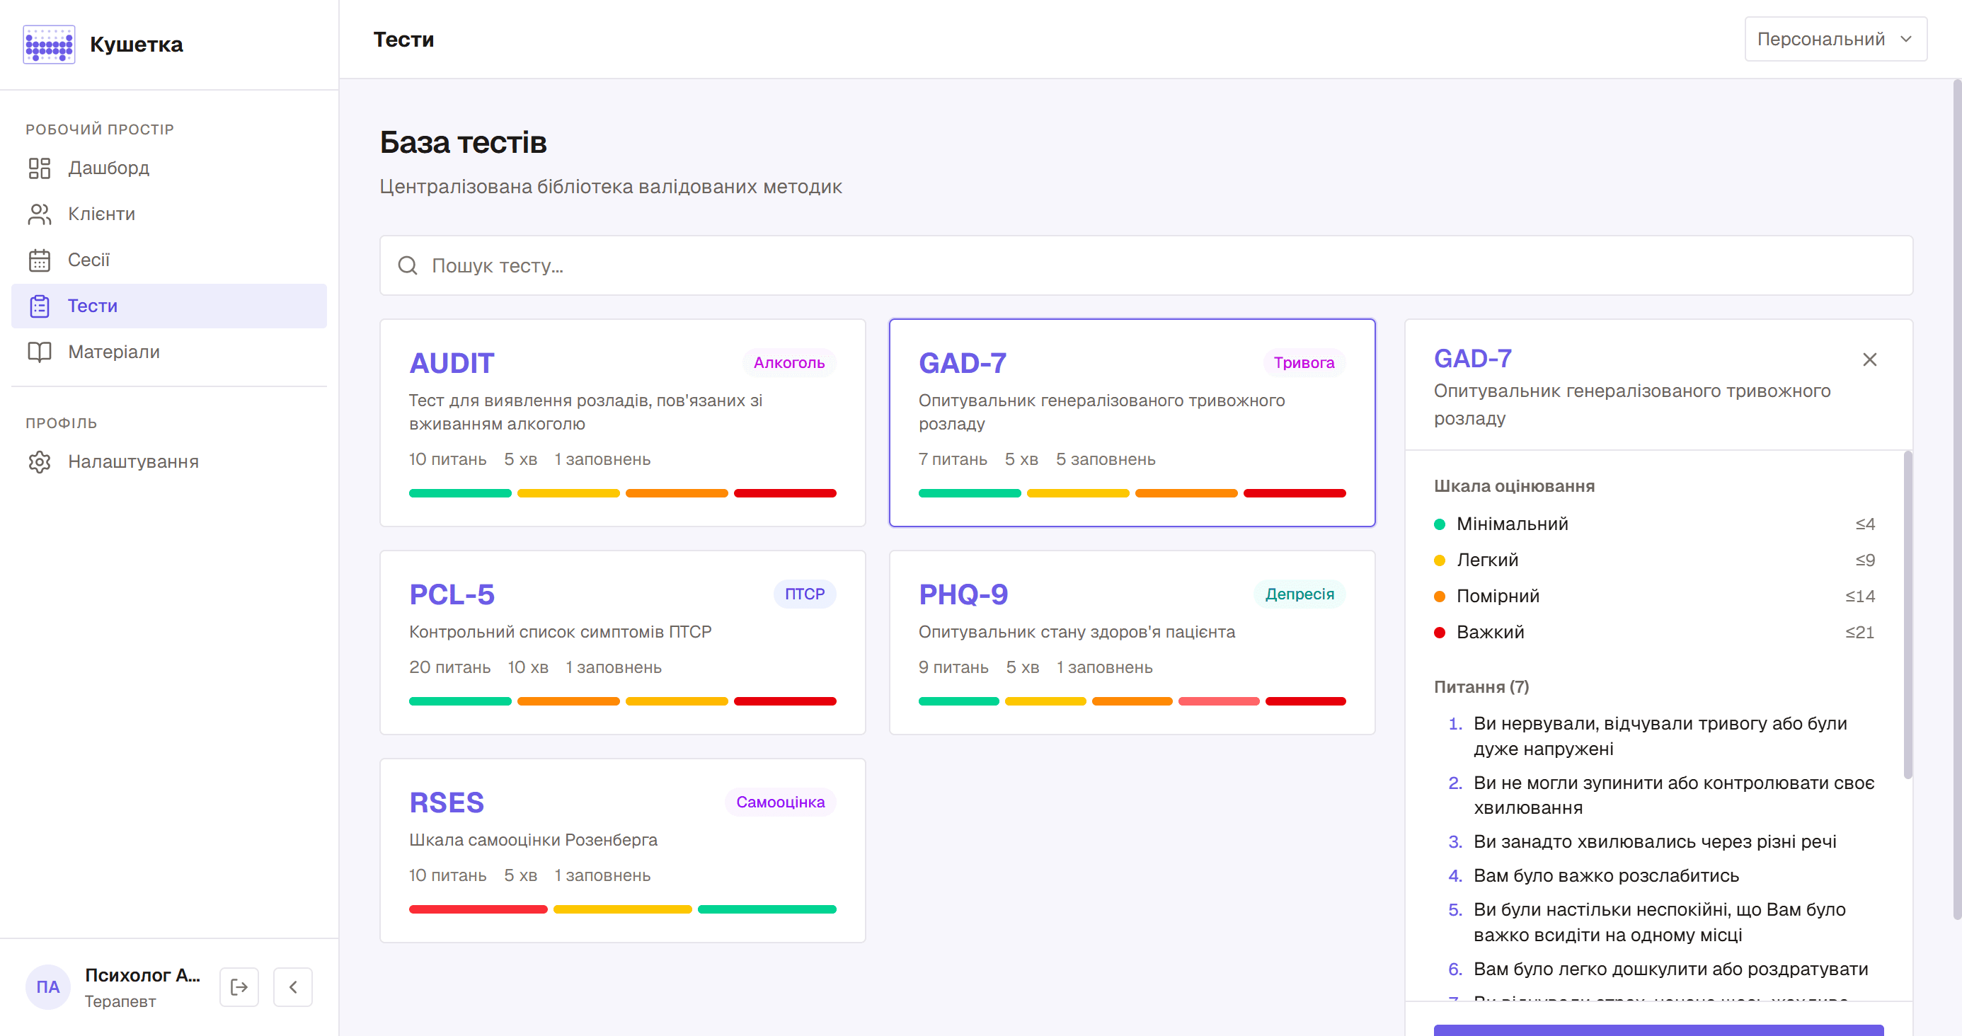Click the main page scrollbar

click(1956, 499)
